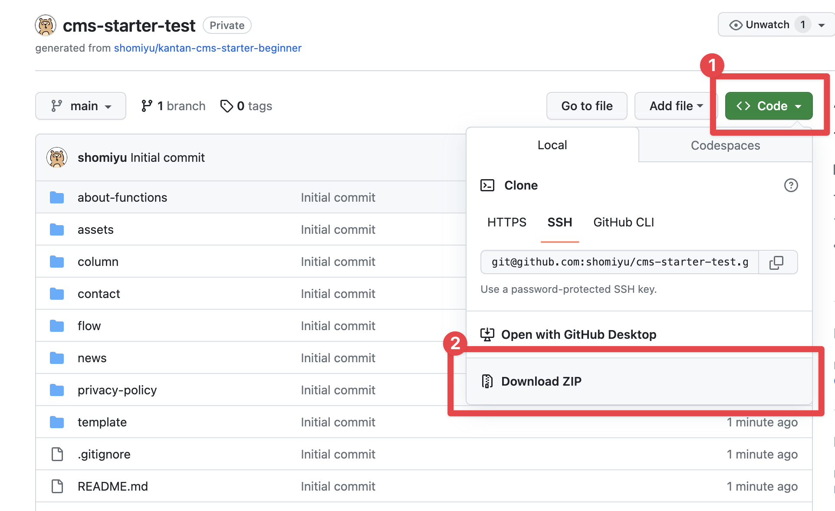835x511 pixels.
Task: Click Go to file button
Action: (x=587, y=106)
